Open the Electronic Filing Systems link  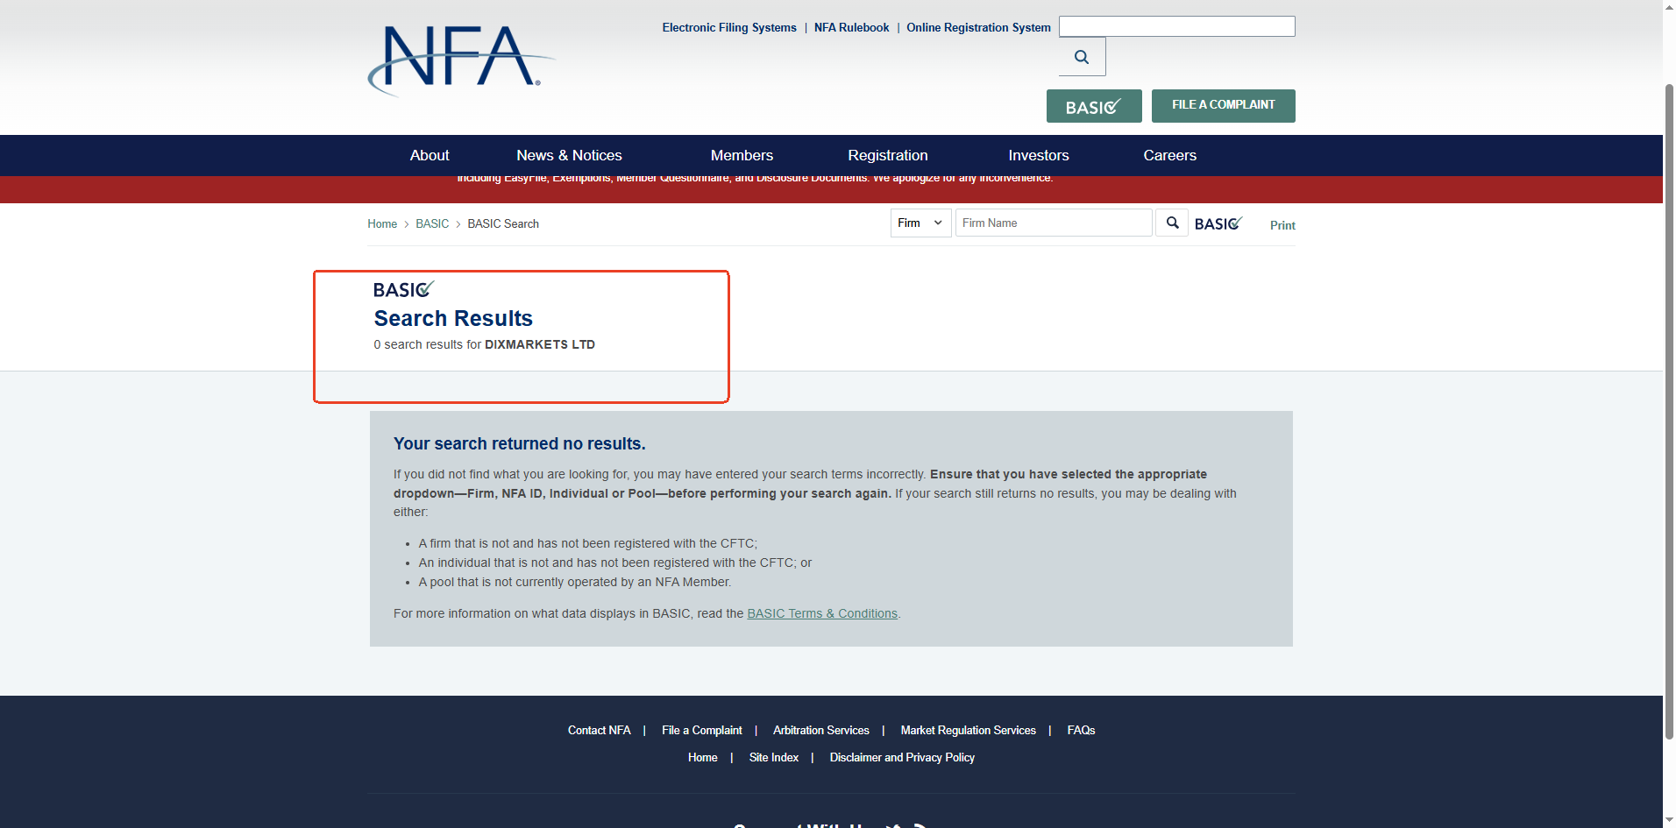[729, 27]
